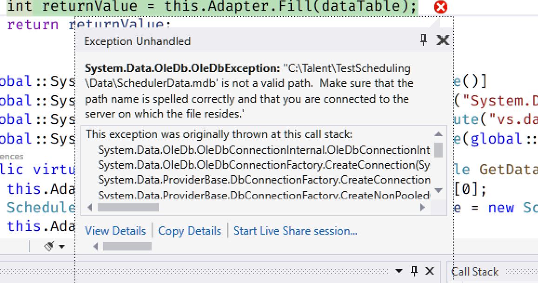Open the dropdown arrow beside the broom icon
This screenshot has width=538, height=283.
pos(62,247)
